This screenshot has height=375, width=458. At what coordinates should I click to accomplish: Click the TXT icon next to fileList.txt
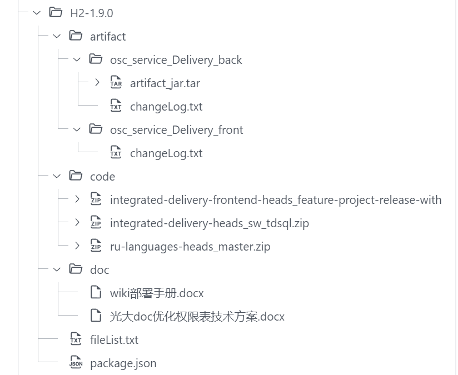(76, 339)
